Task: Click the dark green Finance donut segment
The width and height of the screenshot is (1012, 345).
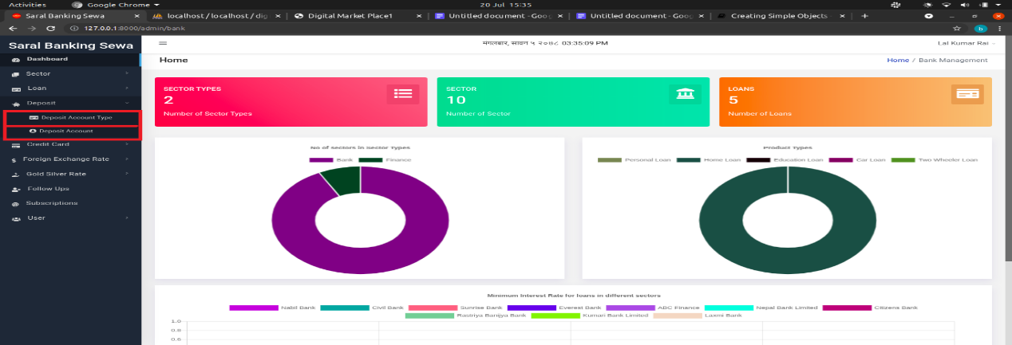Action: click(x=343, y=179)
